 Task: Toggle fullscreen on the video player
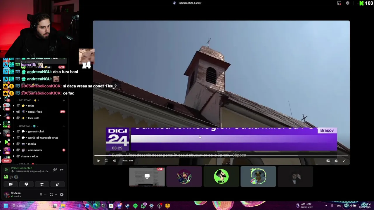(344, 161)
